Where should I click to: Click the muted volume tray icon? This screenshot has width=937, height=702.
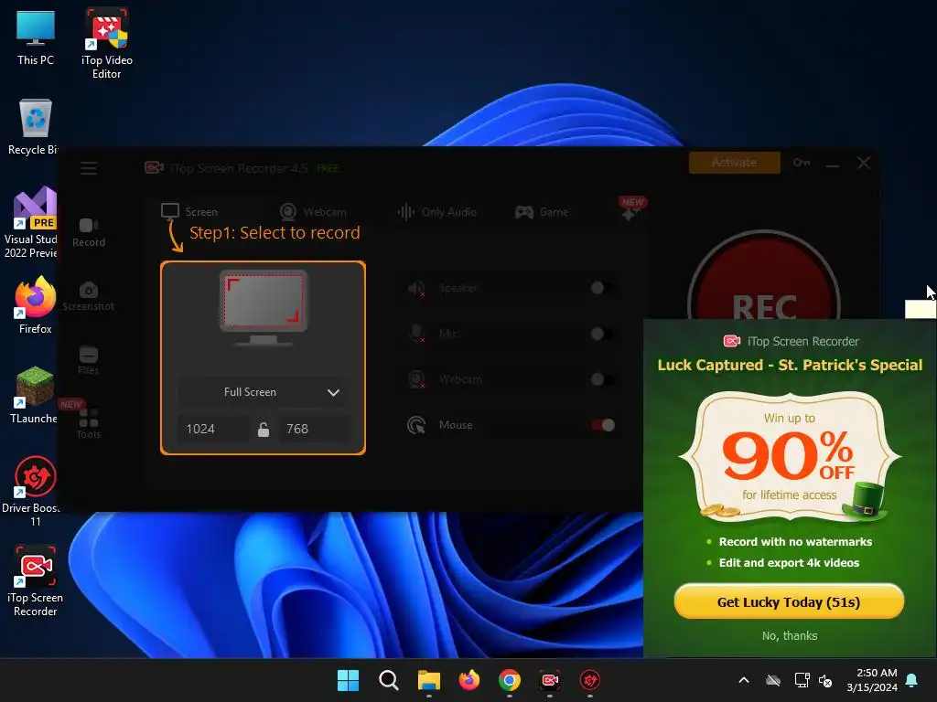826,680
